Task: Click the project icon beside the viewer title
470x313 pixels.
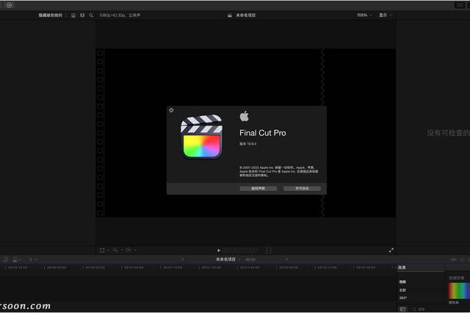Action: [230, 15]
